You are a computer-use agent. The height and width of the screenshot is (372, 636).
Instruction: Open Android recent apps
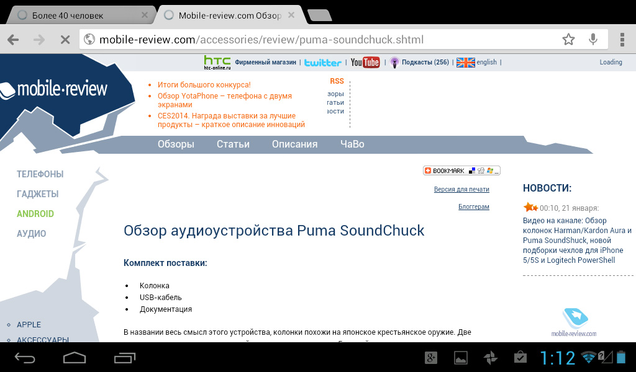point(124,358)
